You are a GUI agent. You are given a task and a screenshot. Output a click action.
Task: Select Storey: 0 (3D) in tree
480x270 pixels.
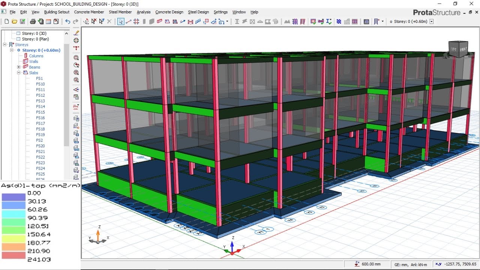[x=34, y=33]
